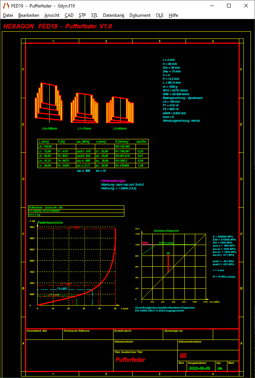Open the STP export menu
The width and height of the screenshot is (255, 378).
pos(82,15)
